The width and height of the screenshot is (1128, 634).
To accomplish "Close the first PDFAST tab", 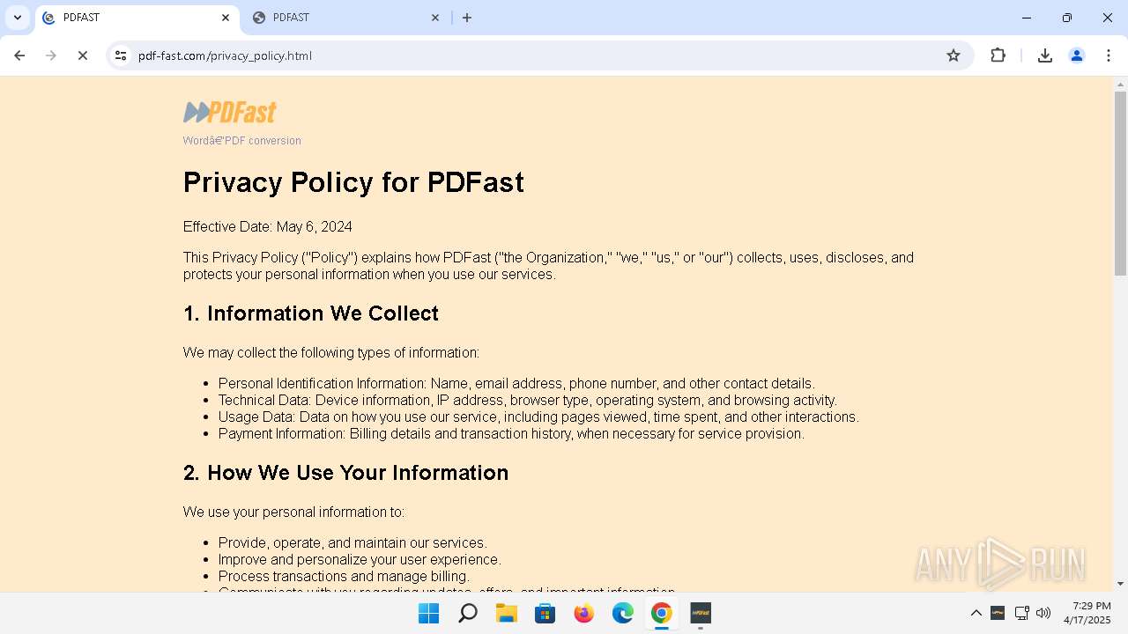I will [226, 18].
